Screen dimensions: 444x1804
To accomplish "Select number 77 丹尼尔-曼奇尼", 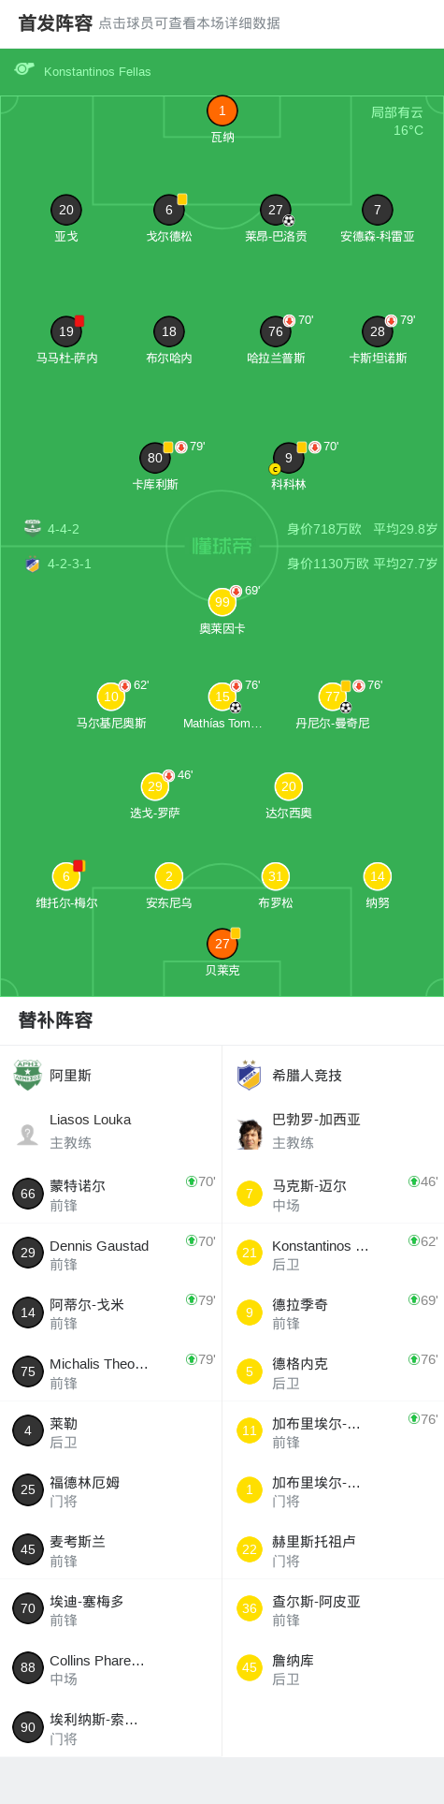I will pos(333,697).
